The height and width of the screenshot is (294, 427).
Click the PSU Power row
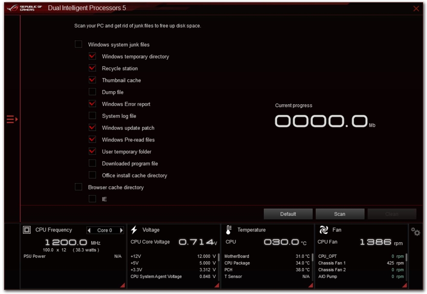(73, 256)
